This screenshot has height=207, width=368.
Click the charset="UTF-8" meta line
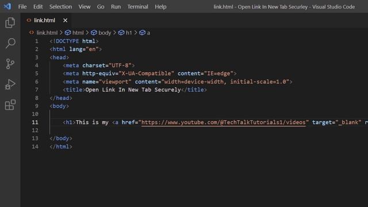(98, 66)
